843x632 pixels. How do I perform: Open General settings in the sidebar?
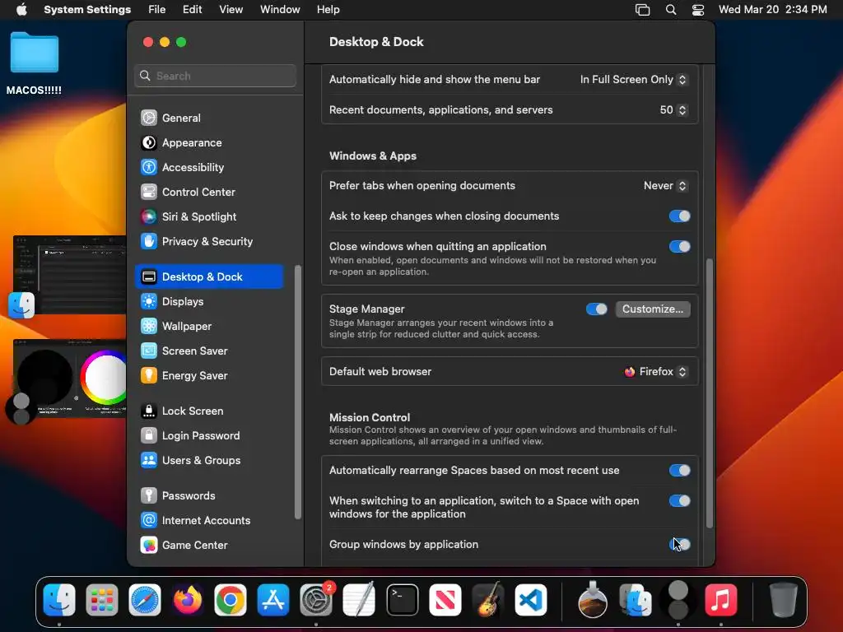208,118
